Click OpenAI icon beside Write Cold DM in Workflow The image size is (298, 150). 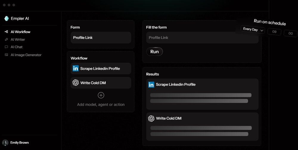coord(76,83)
